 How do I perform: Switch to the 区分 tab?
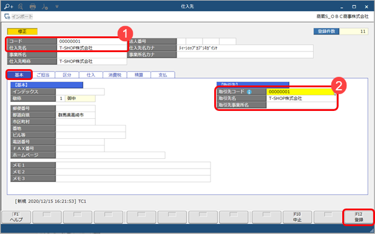click(x=67, y=75)
